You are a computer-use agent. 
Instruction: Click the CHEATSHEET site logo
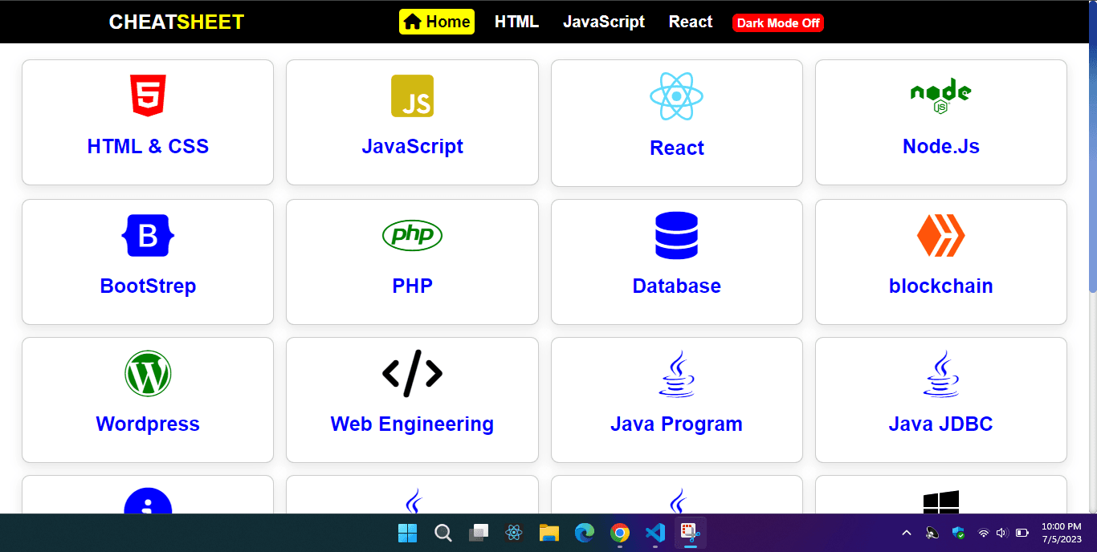coord(176,22)
